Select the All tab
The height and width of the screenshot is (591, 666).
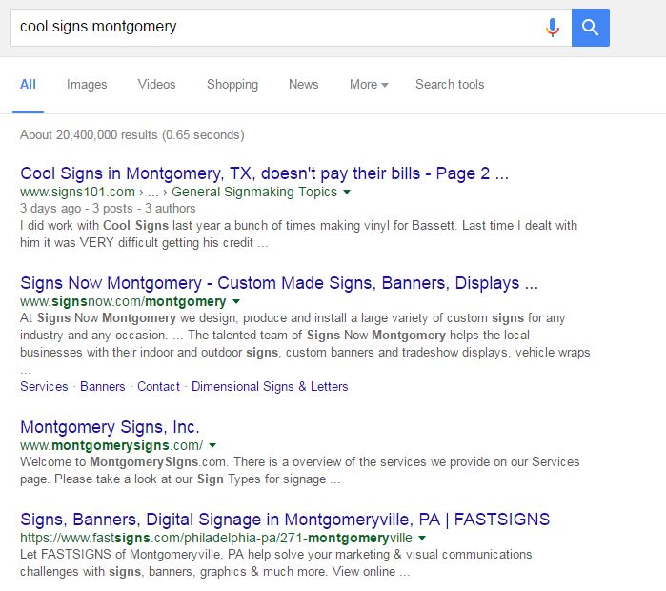(28, 85)
